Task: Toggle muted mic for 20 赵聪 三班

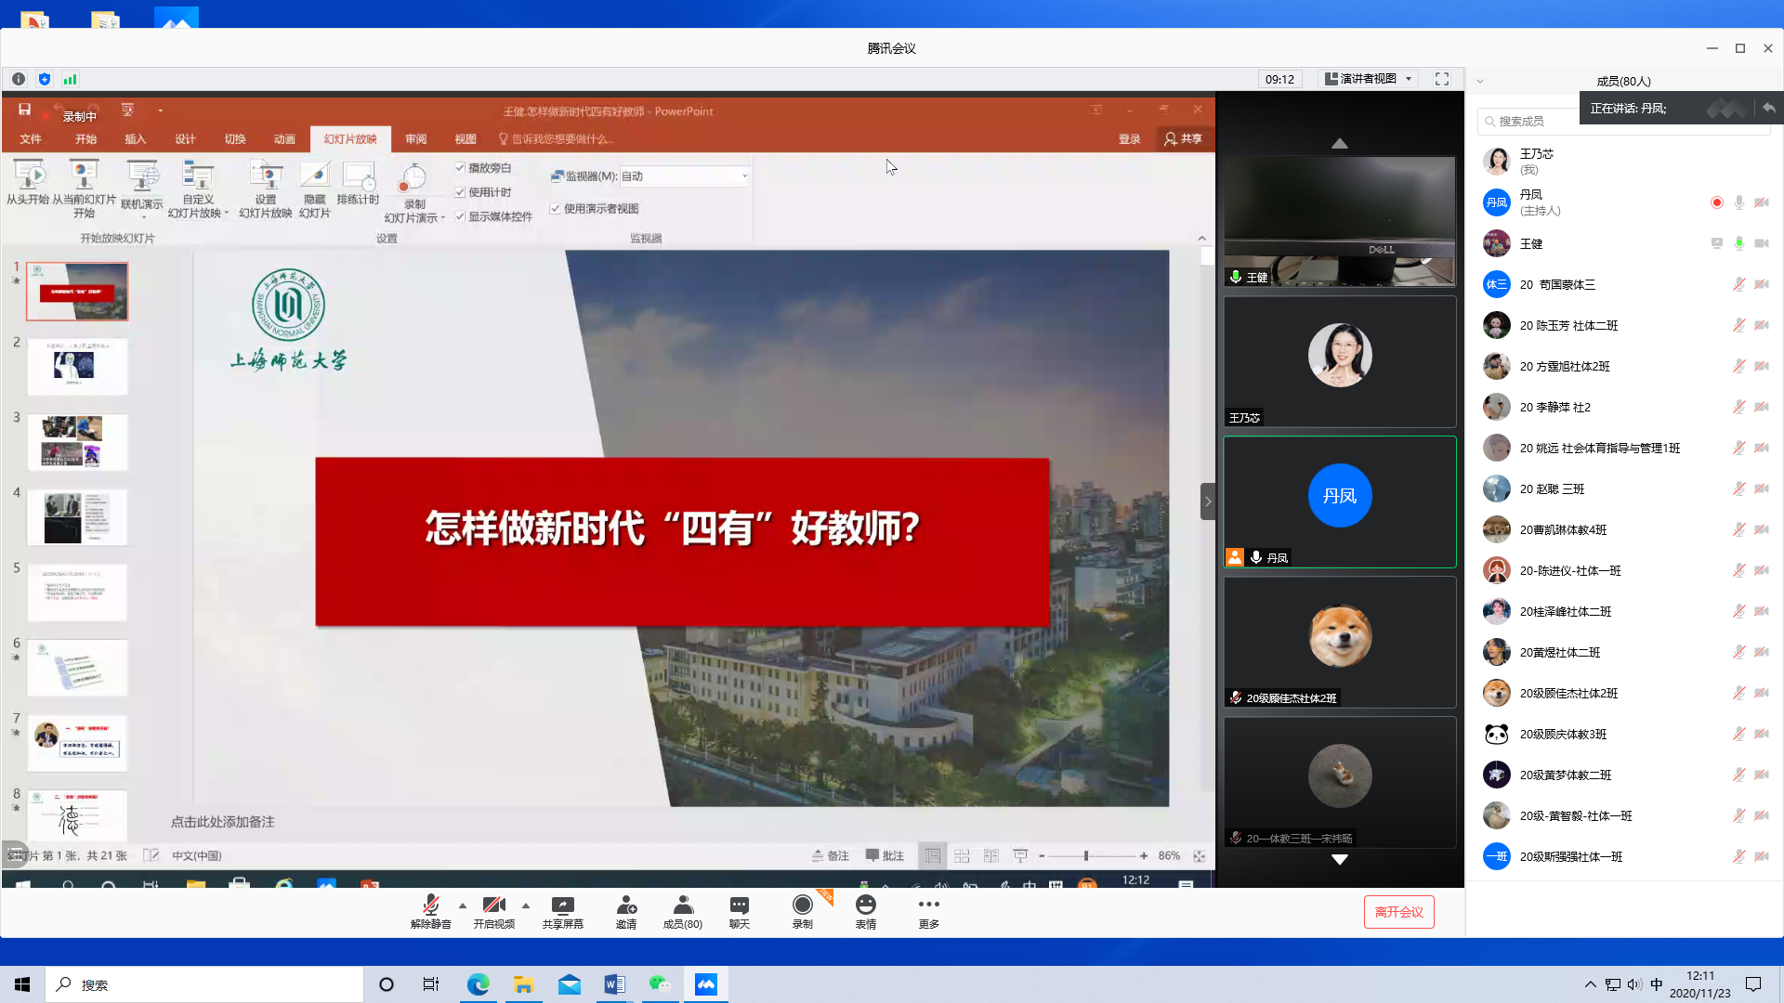Action: (1738, 488)
